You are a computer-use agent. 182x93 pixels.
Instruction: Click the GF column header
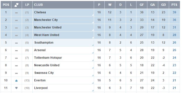pyautogui.click(x=142, y=5)
